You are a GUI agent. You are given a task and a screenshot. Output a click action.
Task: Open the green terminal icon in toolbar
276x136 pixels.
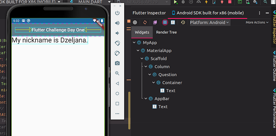(239, 2)
